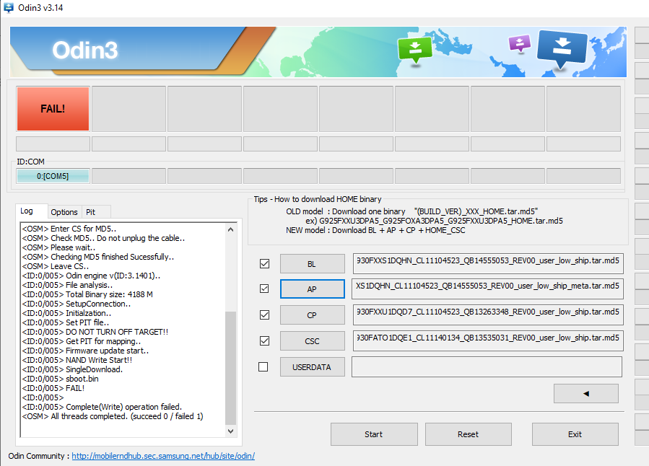Click the AP file path field

point(487,289)
